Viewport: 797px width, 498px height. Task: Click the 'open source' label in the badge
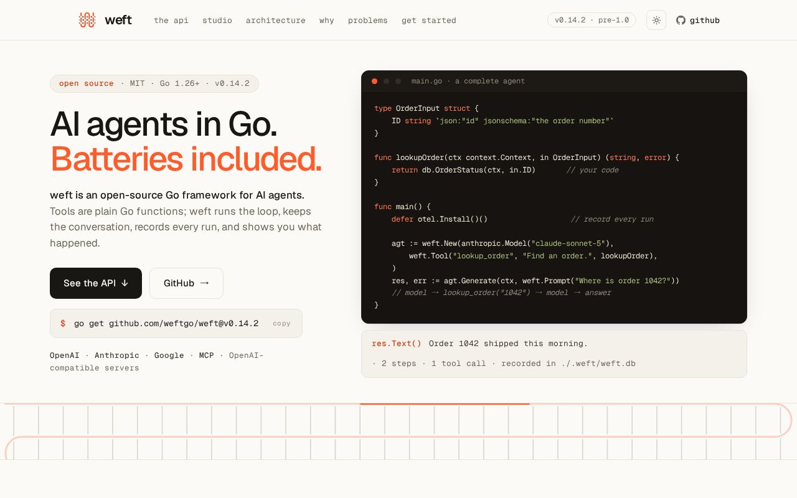coord(87,83)
